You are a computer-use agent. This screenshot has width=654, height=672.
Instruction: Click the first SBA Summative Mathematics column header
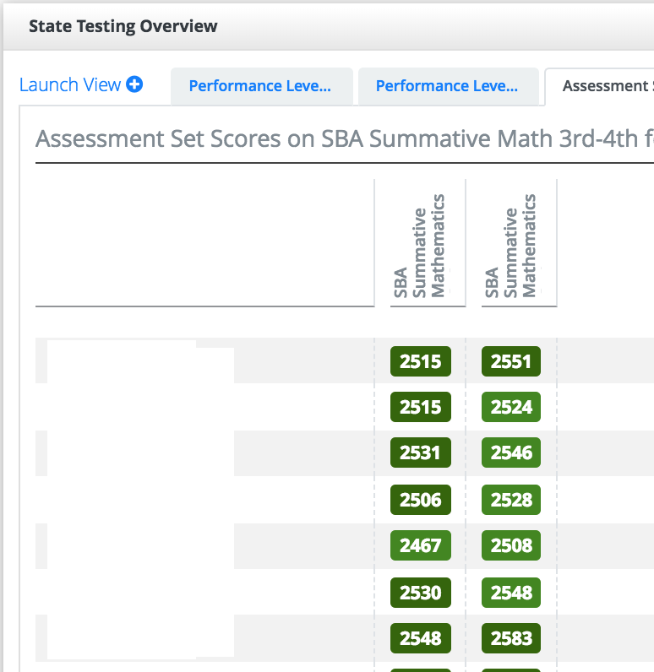(x=420, y=246)
